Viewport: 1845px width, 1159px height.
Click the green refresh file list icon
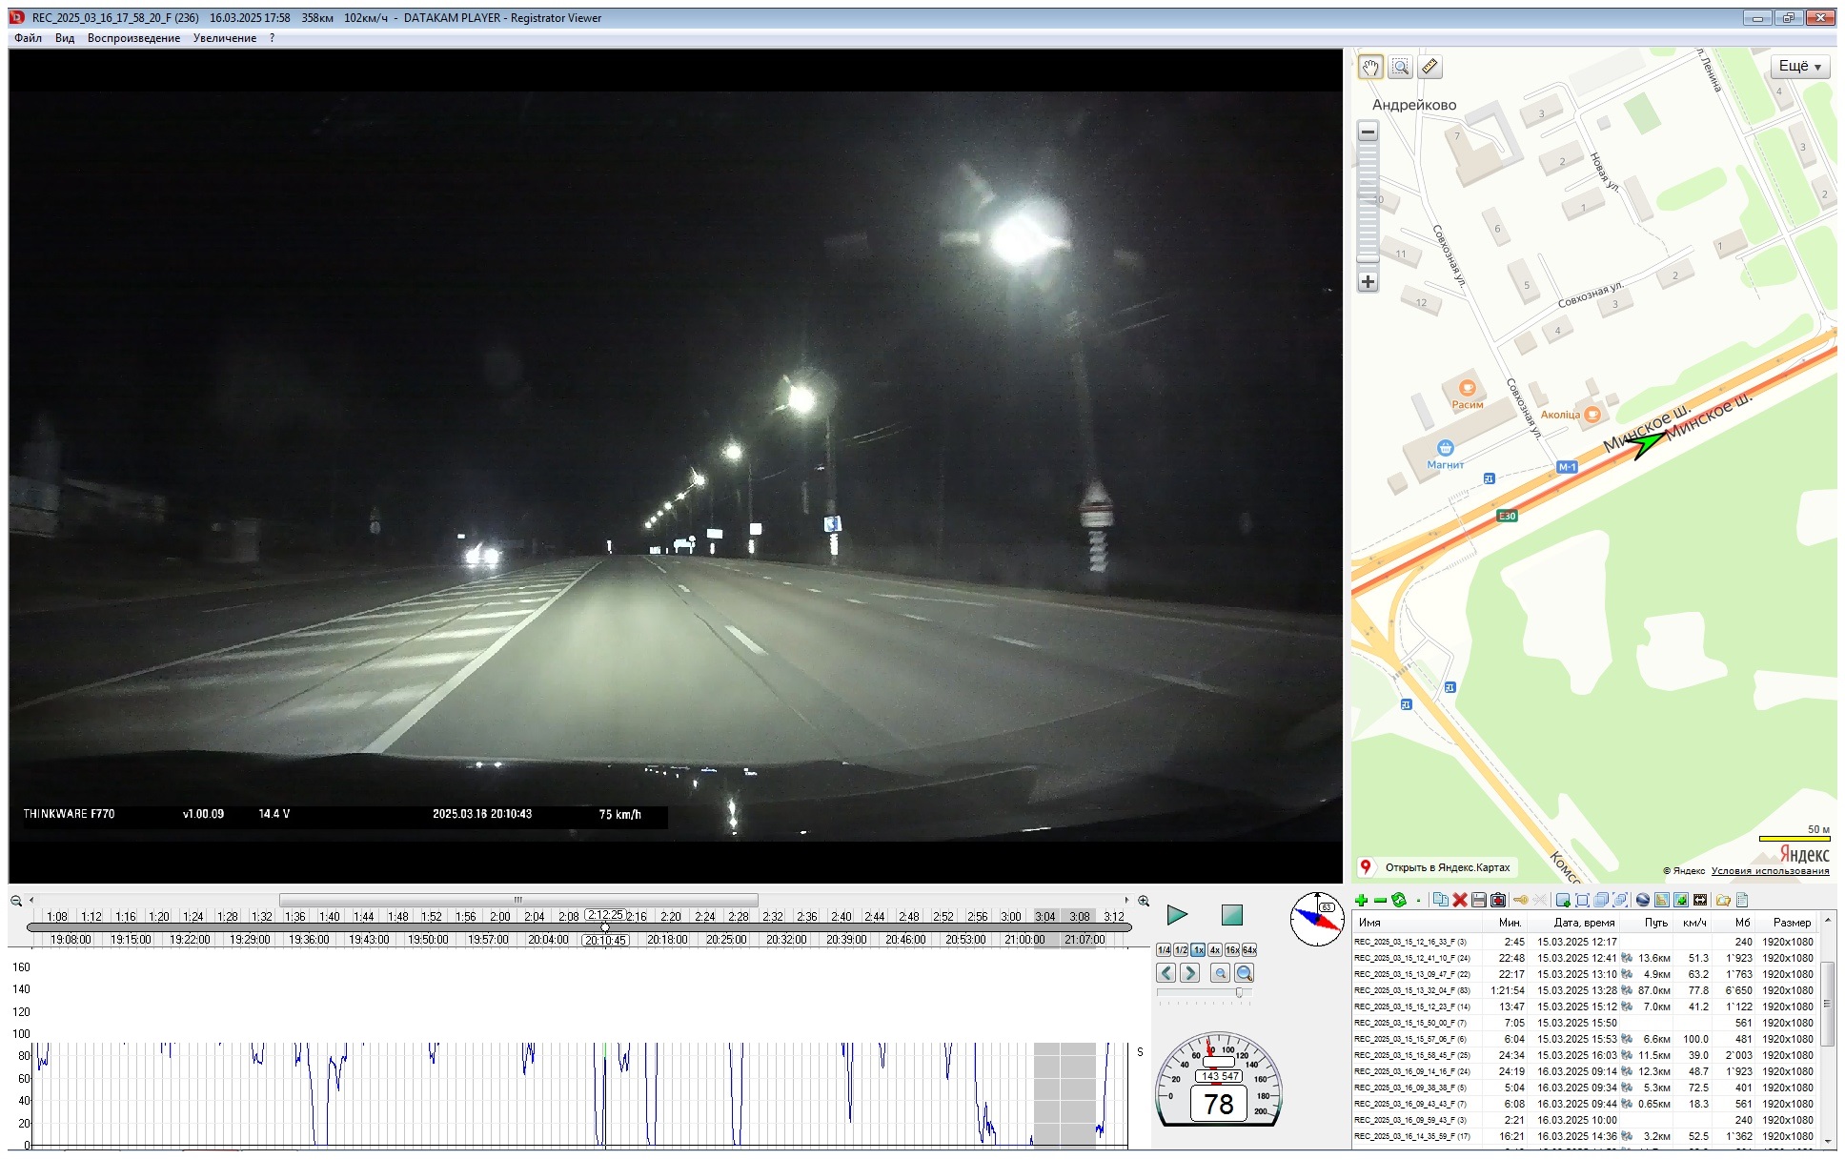click(x=1399, y=900)
